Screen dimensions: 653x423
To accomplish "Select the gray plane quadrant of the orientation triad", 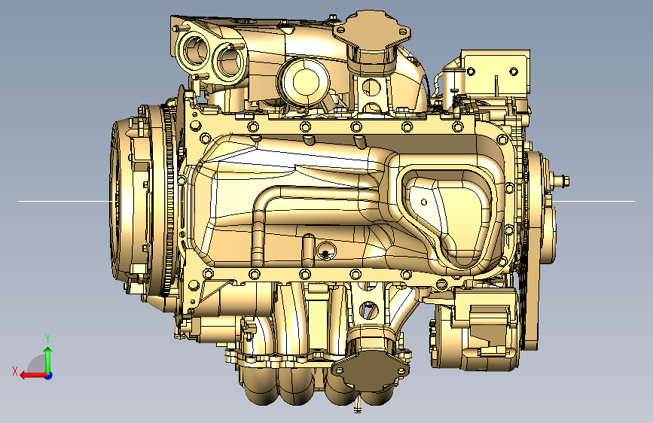I will [37, 364].
